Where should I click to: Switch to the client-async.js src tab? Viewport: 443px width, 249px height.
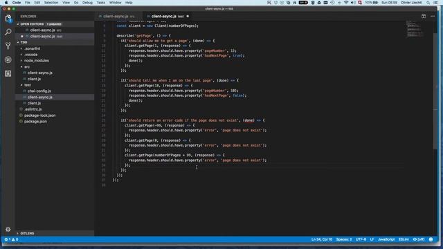tap(118, 17)
